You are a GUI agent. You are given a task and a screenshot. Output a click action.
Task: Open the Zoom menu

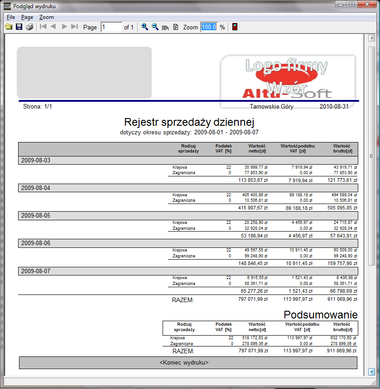click(46, 17)
